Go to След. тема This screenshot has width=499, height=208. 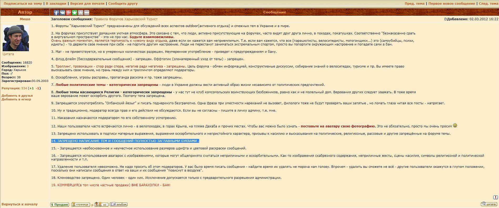point(488,4)
